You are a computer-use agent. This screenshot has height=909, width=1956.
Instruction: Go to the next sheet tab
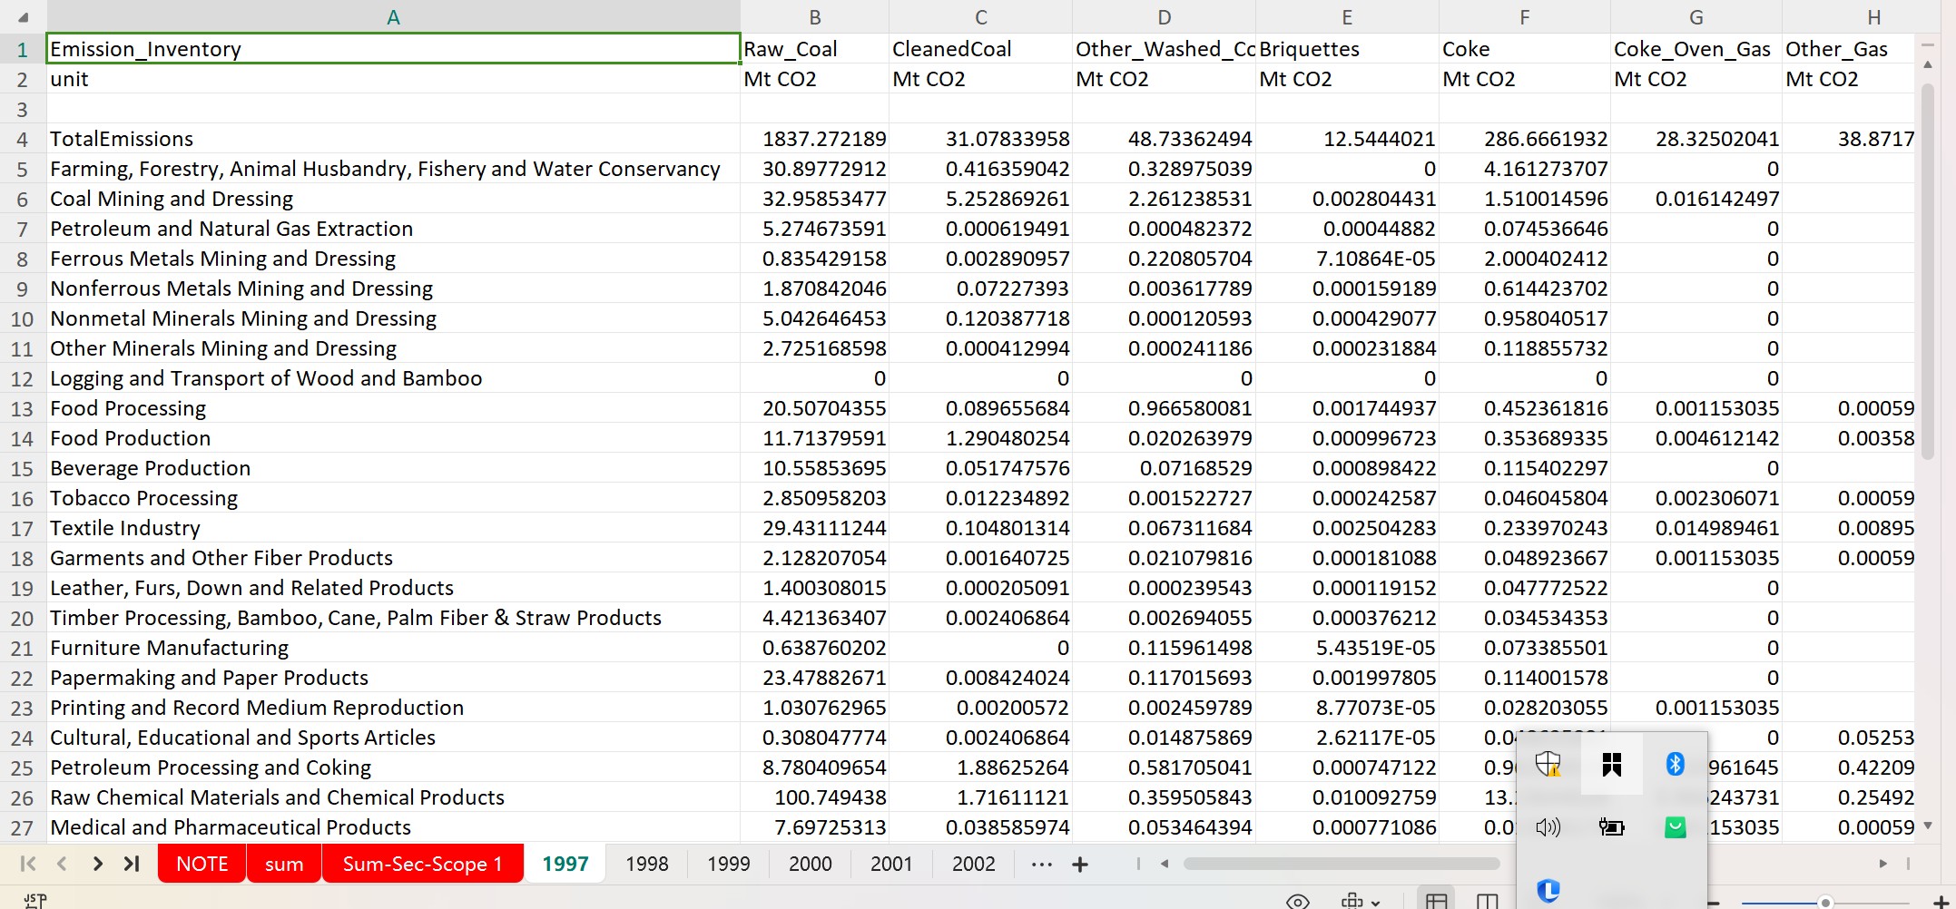click(x=97, y=864)
